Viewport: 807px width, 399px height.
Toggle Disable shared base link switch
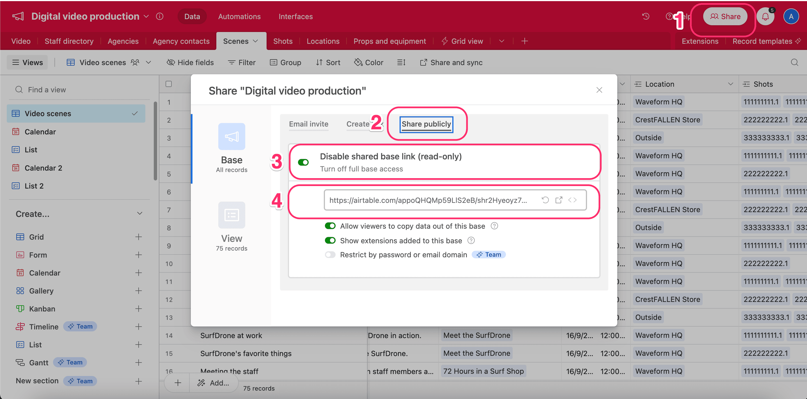coord(303,162)
